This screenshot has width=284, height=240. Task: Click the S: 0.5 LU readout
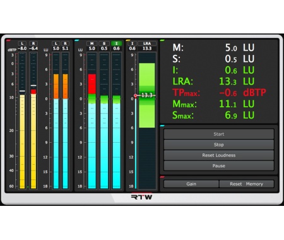[213, 59]
